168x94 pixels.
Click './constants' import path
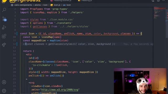63,23
